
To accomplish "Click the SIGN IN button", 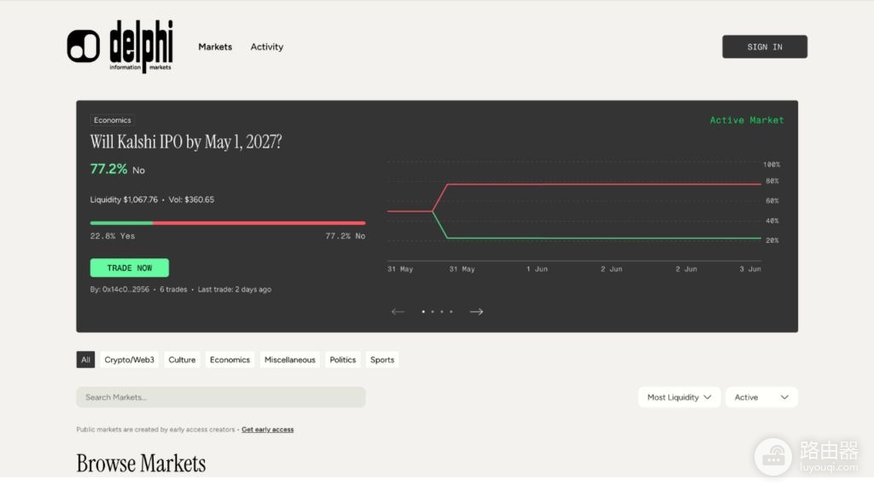I will [x=764, y=47].
